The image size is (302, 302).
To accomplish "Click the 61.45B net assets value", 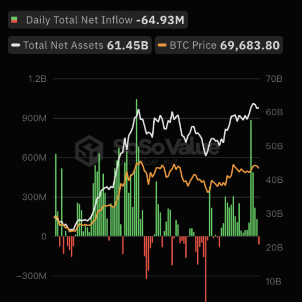I will click(128, 46).
